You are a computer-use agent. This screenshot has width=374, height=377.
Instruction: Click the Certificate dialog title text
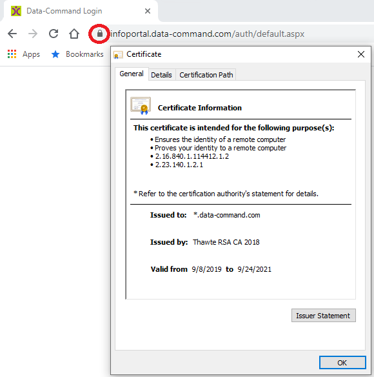click(x=144, y=54)
